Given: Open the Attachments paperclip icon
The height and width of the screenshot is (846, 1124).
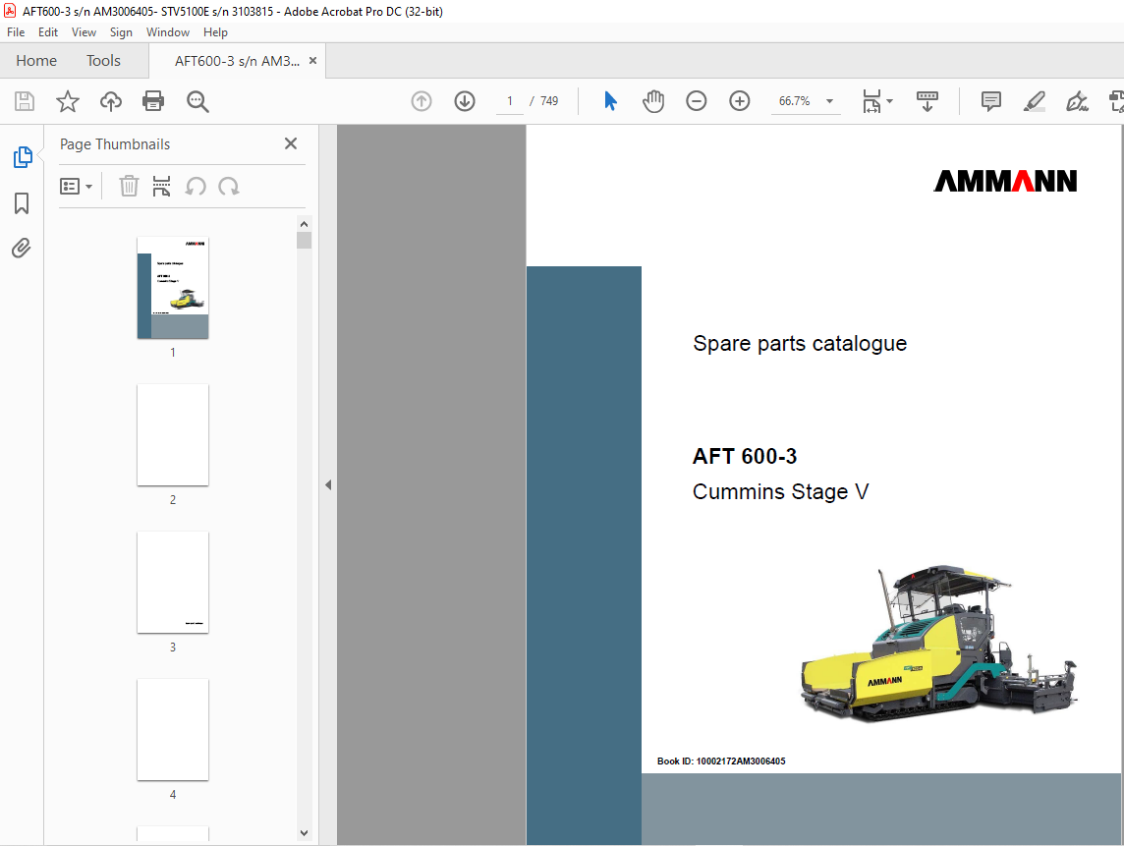Looking at the screenshot, I should pyautogui.click(x=22, y=248).
